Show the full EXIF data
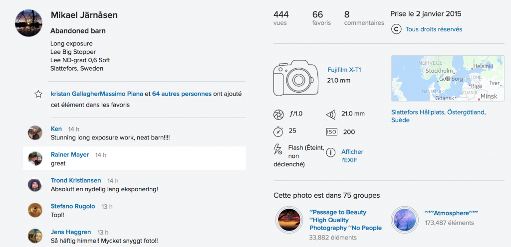The width and height of the screenshot is (511, 247). (352, 156)
